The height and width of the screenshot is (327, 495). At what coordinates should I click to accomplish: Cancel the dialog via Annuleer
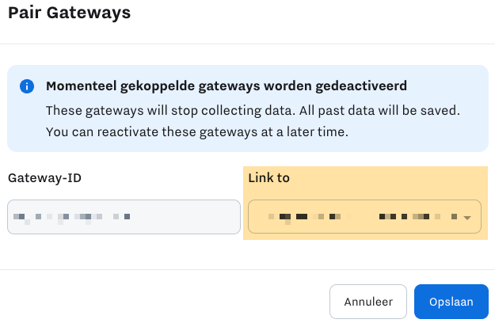pos(367,302)
